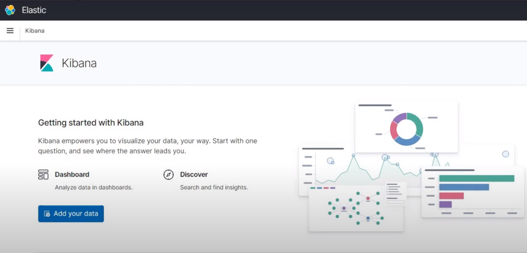Click the donut chart illustration
Viewport: 527px width, 253px height.
[406, 129]
